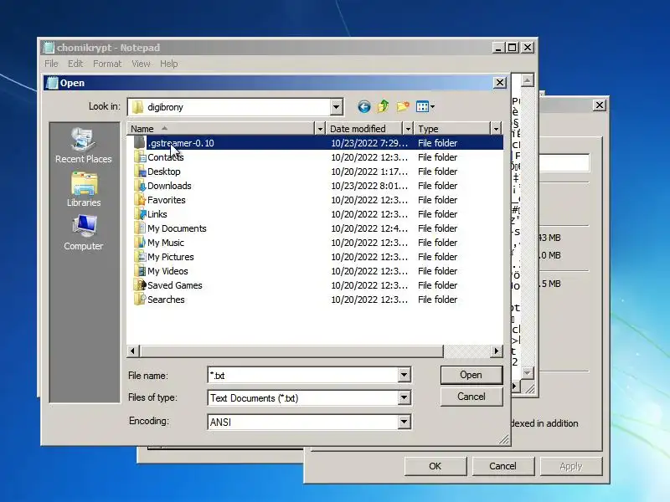Expand the Encoding dropdown
Viewport: 670px width, 502px height.
404,422
